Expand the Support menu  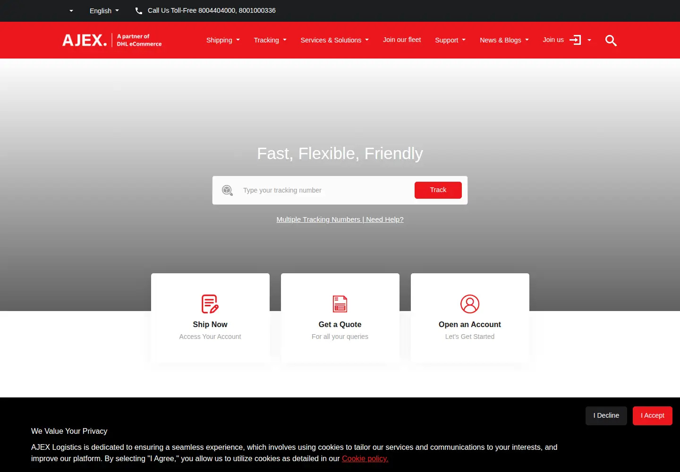click(450, 40)
